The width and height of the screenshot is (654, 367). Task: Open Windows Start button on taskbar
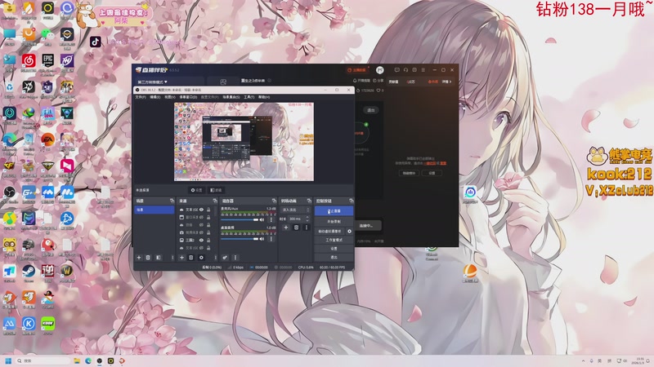[8, 360]
